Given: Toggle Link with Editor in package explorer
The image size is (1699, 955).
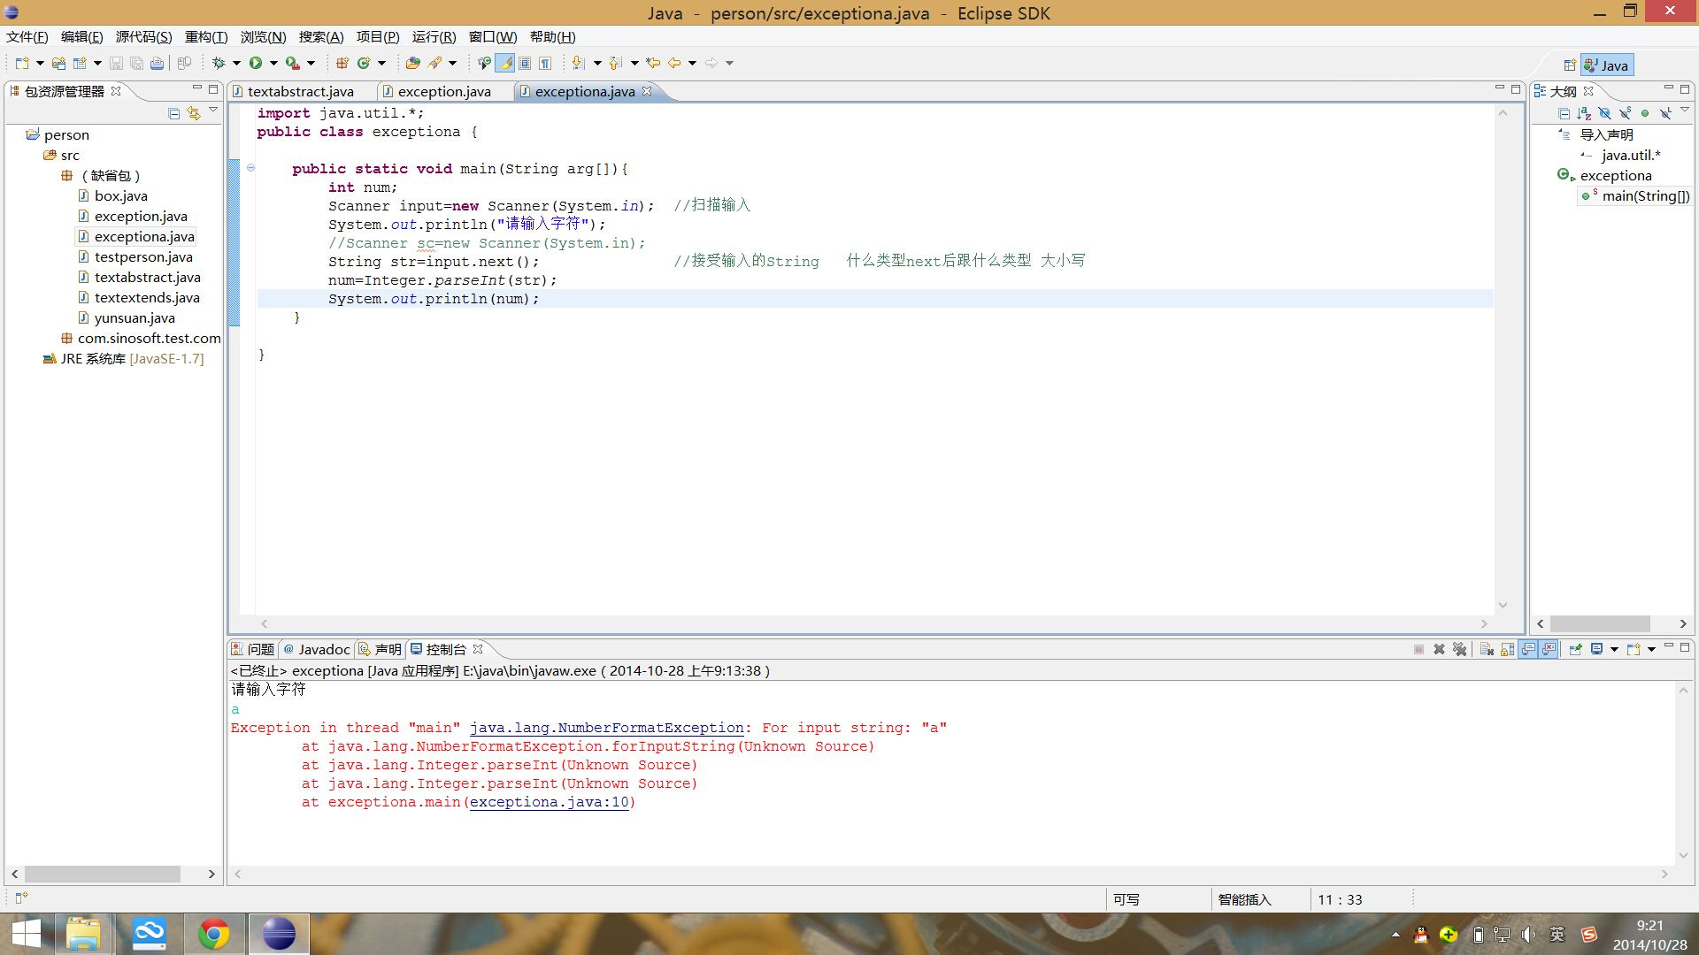Looking at the screenshot, I should click(194, 113).
